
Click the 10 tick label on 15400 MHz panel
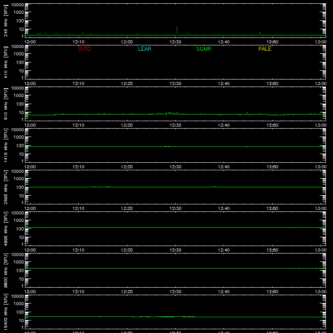click(21, 321)
